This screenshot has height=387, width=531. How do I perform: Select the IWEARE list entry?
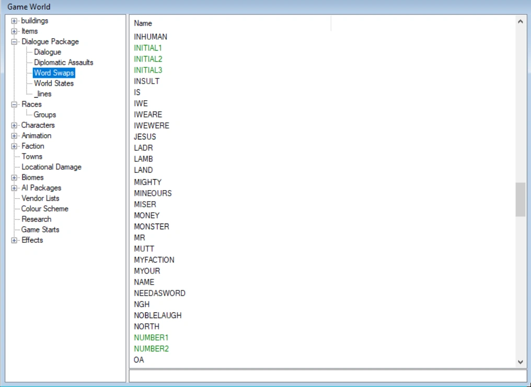point(148,115)
